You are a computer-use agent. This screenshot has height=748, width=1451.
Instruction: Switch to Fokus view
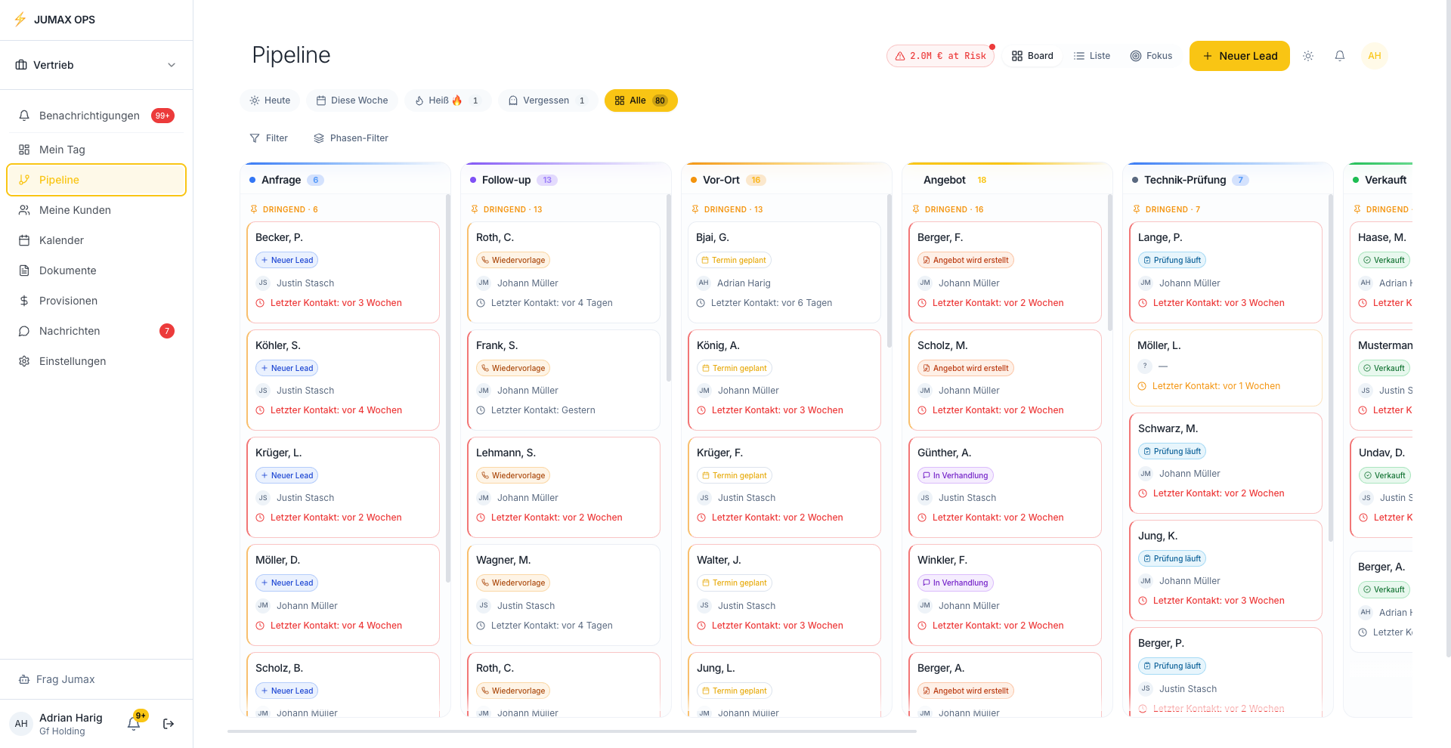tap(1151, 56)
